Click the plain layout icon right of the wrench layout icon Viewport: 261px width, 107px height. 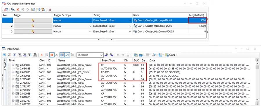click(38, 10)
